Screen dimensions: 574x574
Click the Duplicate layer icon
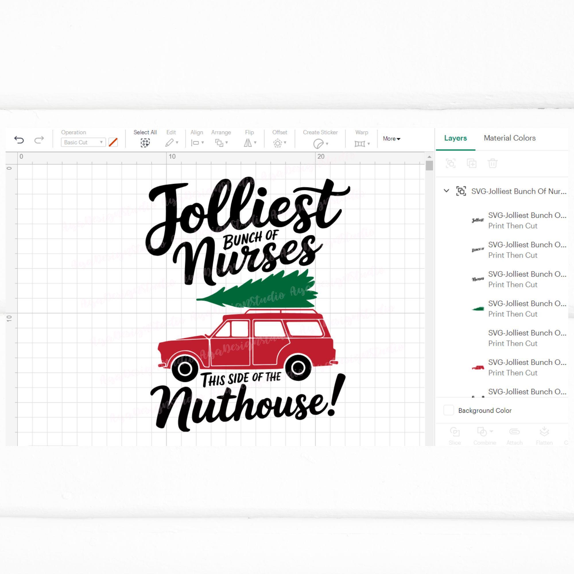(472, 163)
